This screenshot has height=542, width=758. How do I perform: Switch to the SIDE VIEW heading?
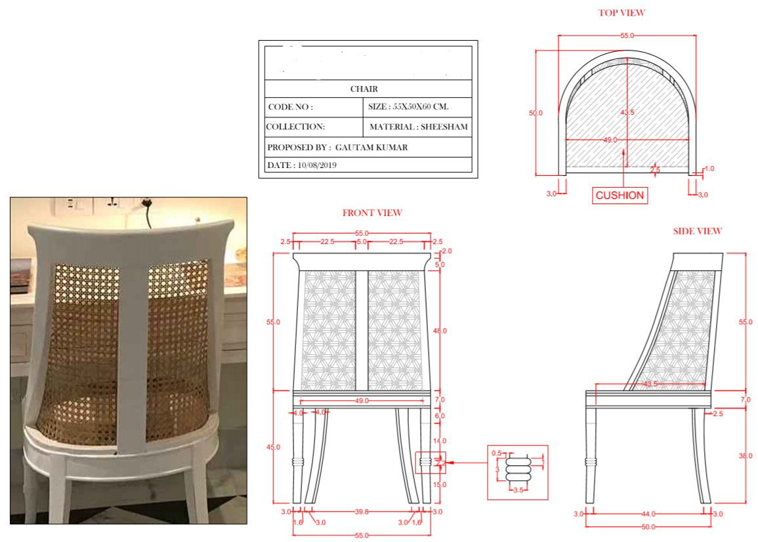tap(697, 230)
